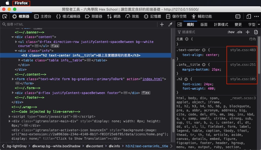Open the 計算樣式 computed tab
Viewport: 261px width, 150px height.
(221, 25)
